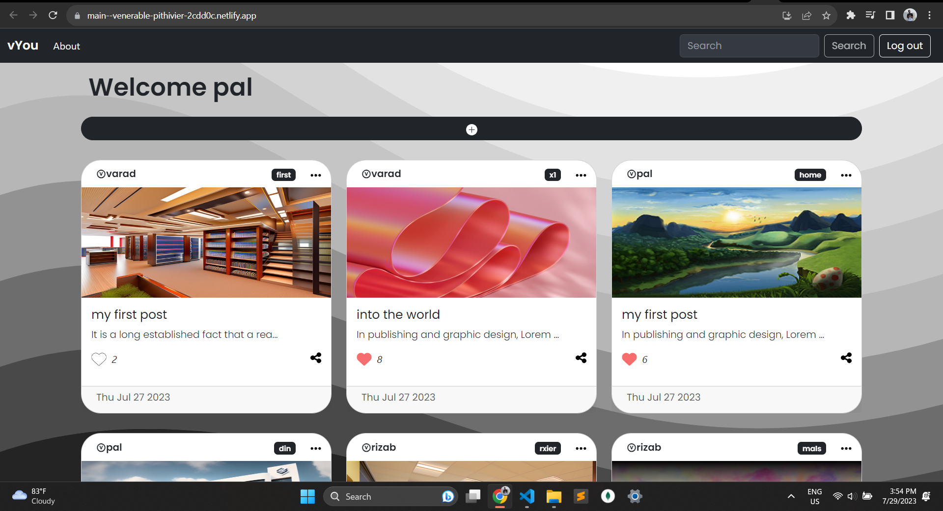Go forward in browser history
The height and width of the screenshot is (511, 943).
[x=33, y=15]
